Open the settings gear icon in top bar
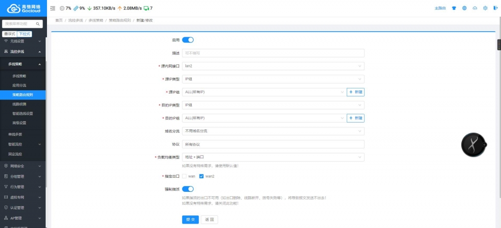501x228 pixels. (485, 8)
